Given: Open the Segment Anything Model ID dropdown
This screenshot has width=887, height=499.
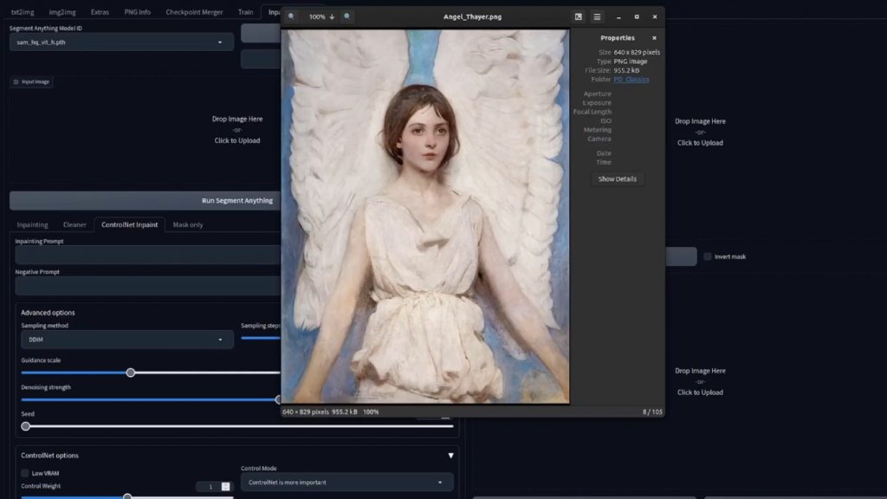Looking at the screenshot, I should coord(121,42).
